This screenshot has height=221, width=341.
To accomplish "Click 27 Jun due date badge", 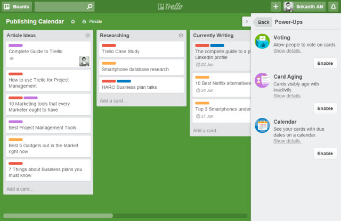I will point(205,116).
